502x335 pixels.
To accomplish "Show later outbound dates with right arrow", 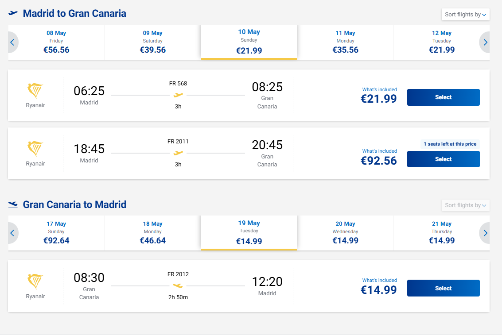I will (x=485, y=42).
